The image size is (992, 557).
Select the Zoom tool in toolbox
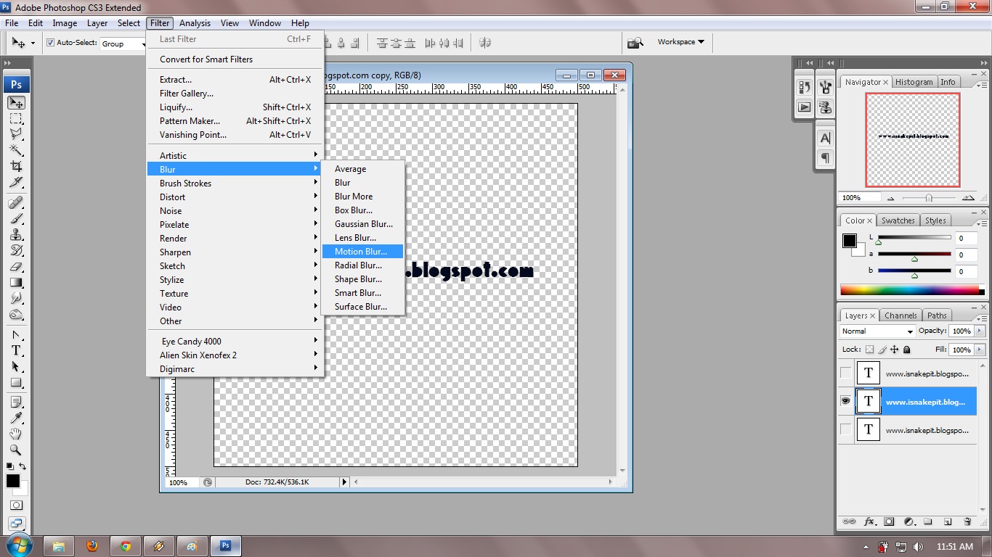coord(16,450)
